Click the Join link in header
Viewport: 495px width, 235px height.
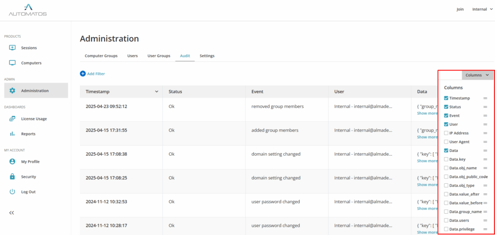(460, 9)
